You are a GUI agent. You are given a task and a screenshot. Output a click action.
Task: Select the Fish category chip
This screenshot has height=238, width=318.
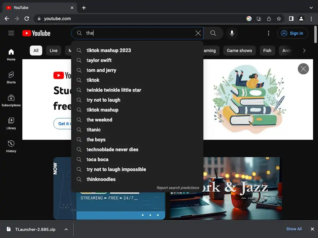267,51
